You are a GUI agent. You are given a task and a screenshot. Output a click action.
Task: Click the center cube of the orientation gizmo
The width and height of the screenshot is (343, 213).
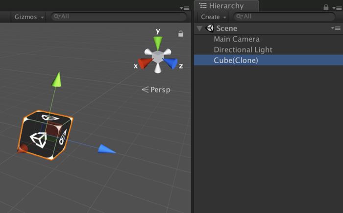[x=158, y=57]
